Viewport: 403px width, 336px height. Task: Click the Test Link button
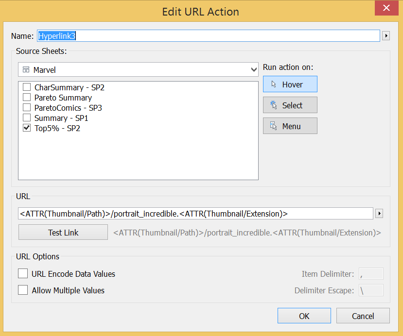tap(63, 232)
